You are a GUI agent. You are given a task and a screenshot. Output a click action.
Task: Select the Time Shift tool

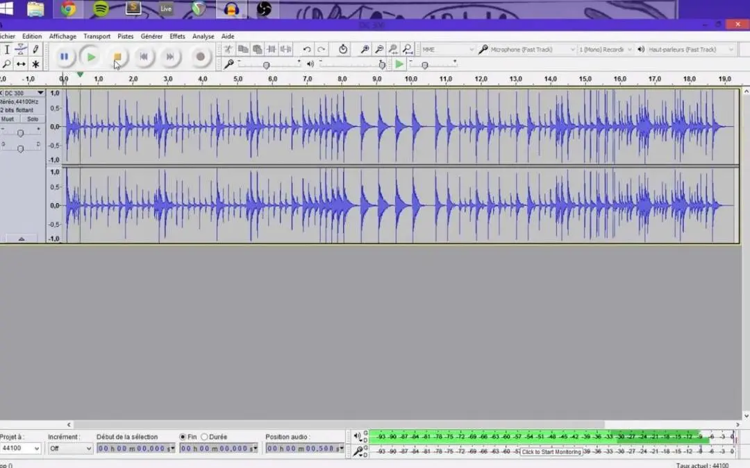pyautogui.click(x=21, y=64)
